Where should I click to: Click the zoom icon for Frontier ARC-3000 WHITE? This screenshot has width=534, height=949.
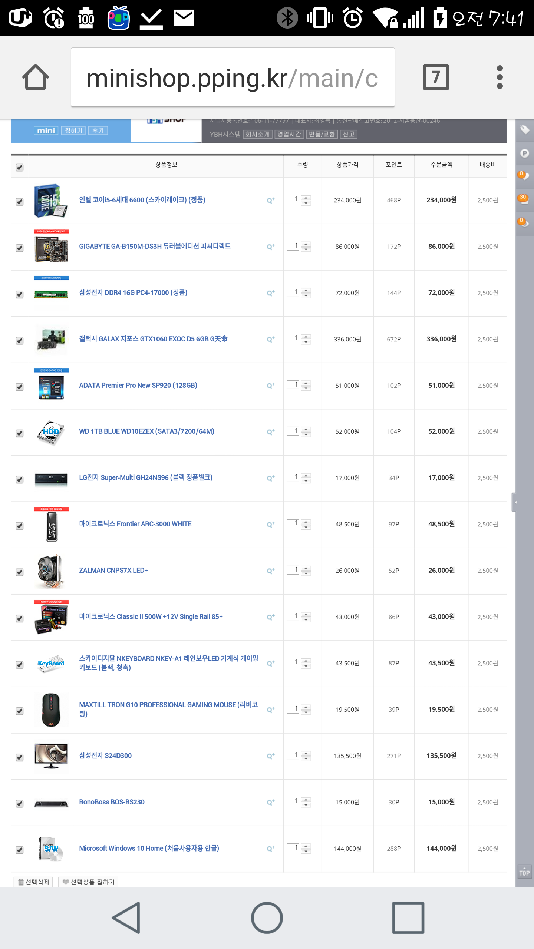pyautogui.click(x=271, y=525)
